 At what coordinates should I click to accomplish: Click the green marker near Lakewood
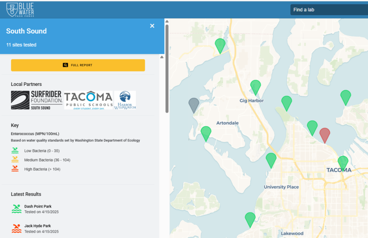[250, 218]
